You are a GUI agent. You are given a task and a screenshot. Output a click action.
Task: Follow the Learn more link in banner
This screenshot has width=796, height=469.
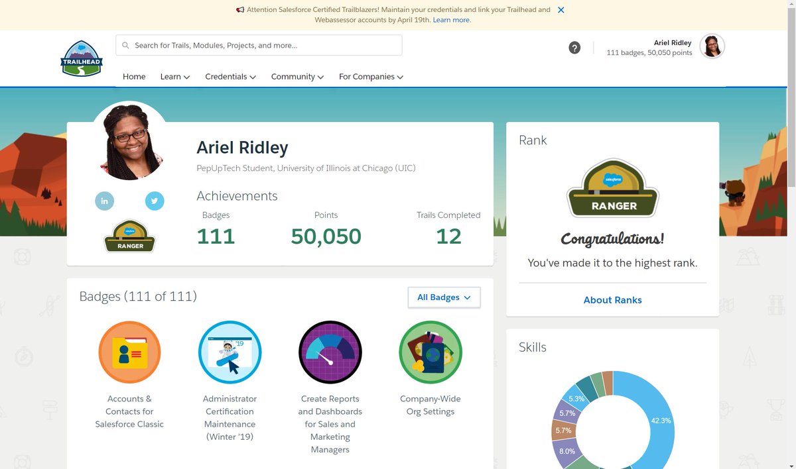(x=452, y=20)
